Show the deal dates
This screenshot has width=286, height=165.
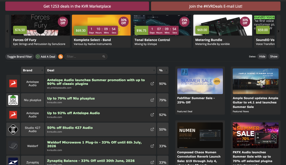pyautogui.click(x=274, y=56)
